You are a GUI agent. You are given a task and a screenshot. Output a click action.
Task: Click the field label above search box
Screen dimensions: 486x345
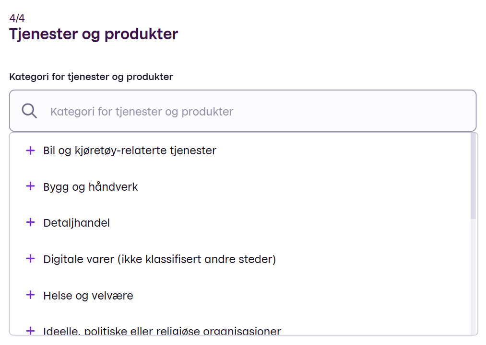91,77
